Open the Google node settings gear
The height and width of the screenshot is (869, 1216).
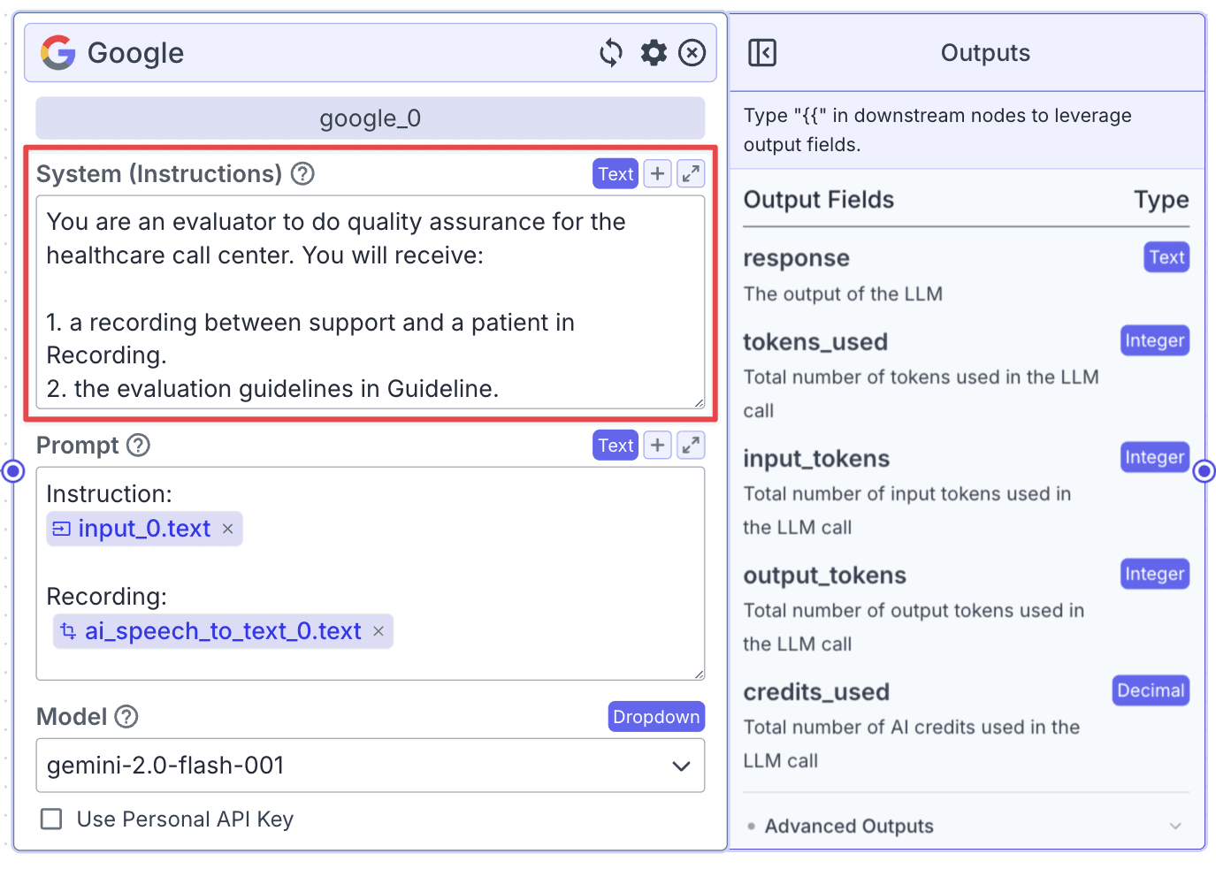[x=654, y=53]
